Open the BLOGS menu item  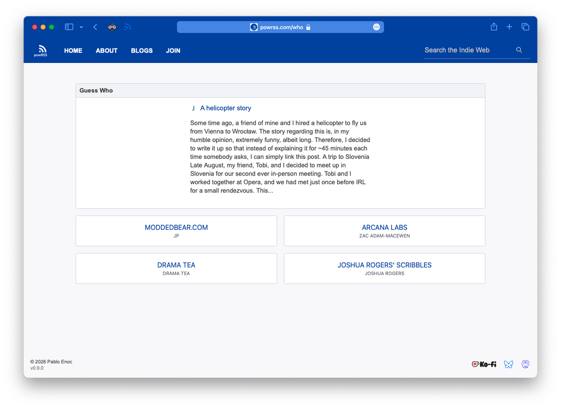(x=142, y=51)
